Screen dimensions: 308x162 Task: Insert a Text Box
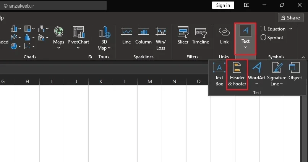point(219,74)
